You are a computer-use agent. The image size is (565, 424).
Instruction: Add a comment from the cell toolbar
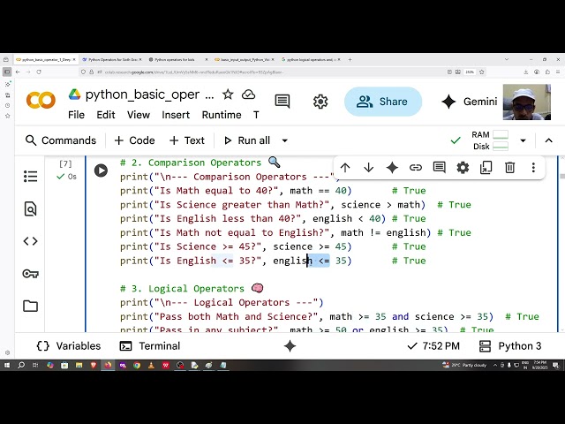tap(440, 167)
